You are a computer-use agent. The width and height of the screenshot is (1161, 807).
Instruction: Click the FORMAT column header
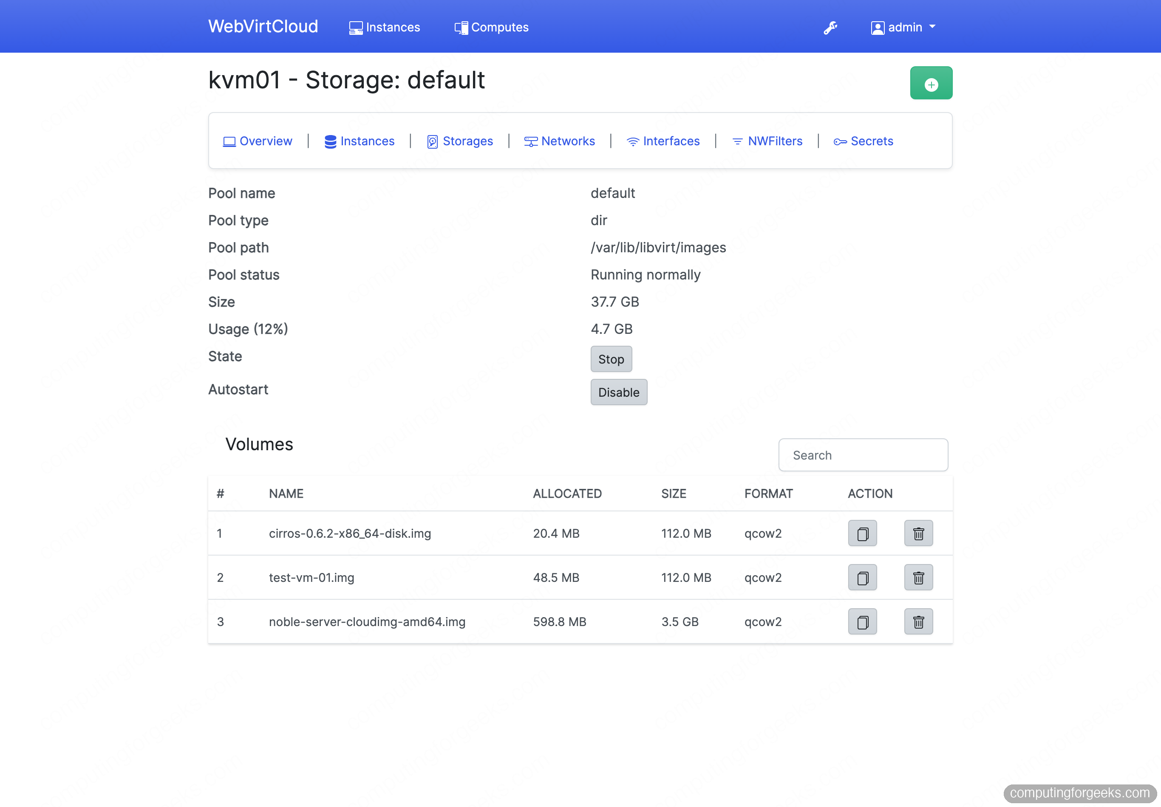coord(768,493)
